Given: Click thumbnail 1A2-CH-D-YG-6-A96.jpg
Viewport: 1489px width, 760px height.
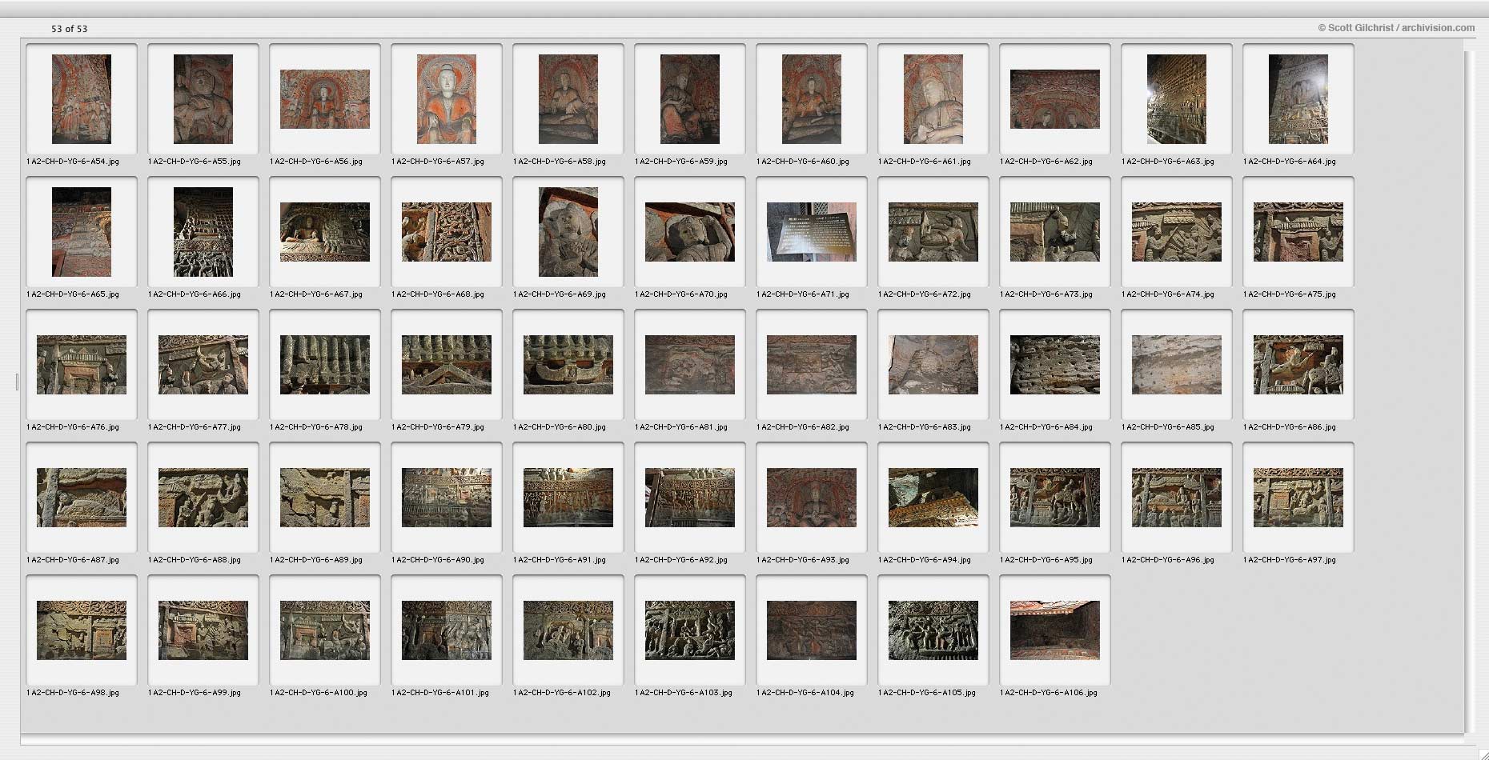Looking at the screenshot, I should 1177,498.
